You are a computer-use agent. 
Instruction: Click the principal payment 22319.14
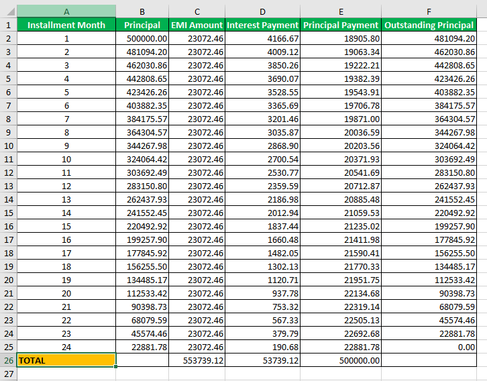tap(341, 307)
